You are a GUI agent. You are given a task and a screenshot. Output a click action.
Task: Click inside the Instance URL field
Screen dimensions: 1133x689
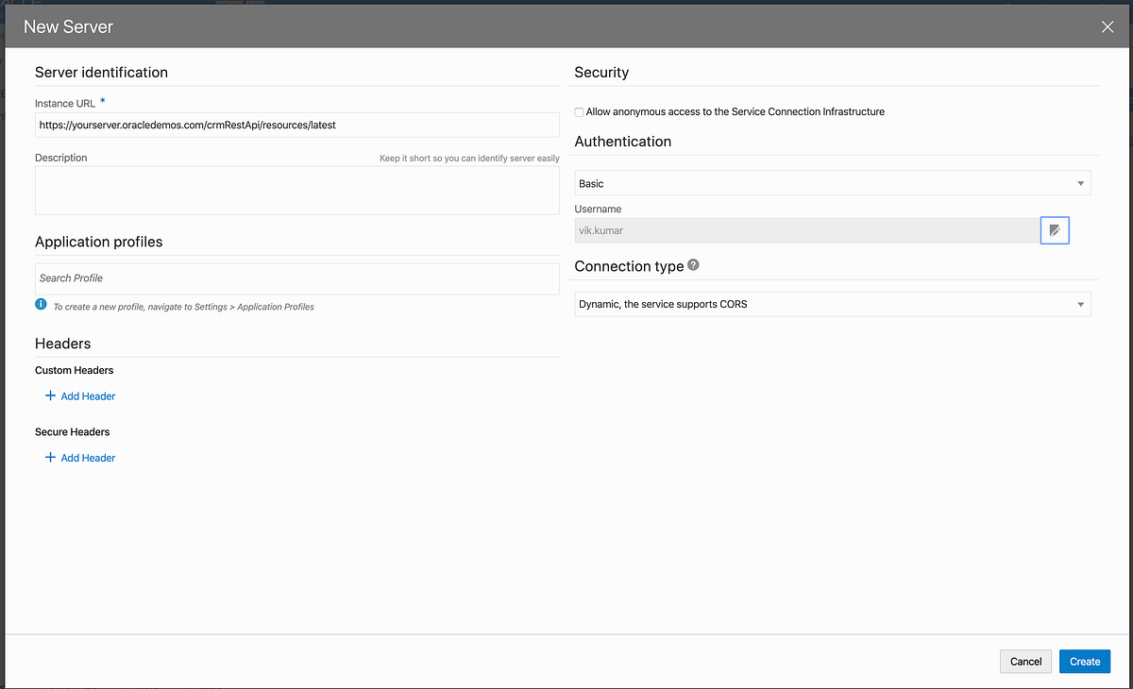(297, 124)
